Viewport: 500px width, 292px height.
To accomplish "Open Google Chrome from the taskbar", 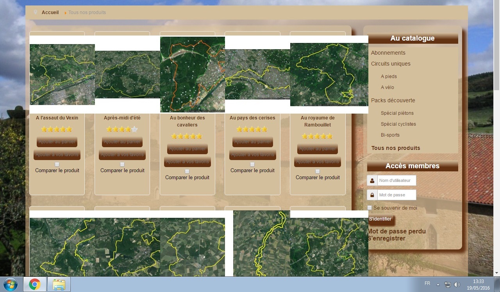I will pyautogui.click(x=35, y=285).
